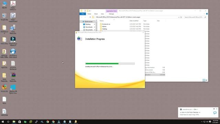
Task: Open the Share ribbon tab in Explorer
Action: pos(96,14)
